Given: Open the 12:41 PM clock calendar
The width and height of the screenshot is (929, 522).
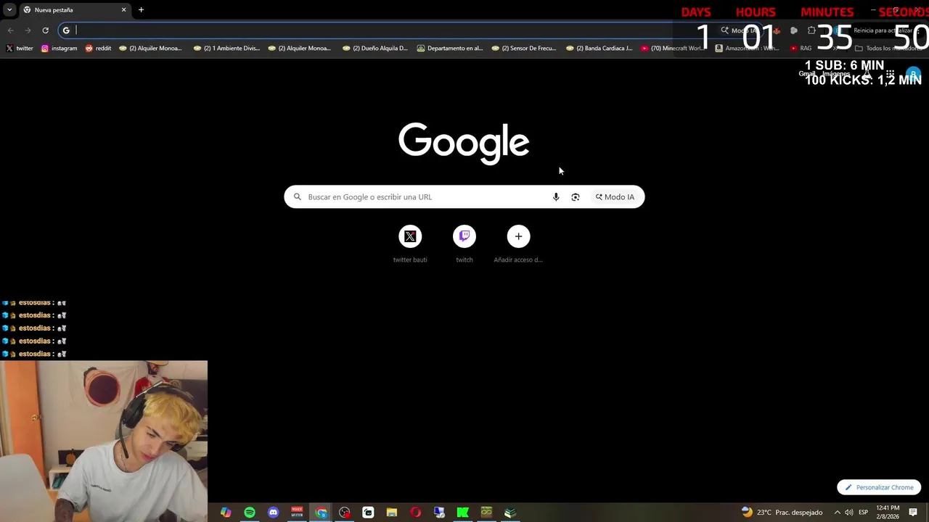Looking at the screenshot, I should [x=888, y=513].
